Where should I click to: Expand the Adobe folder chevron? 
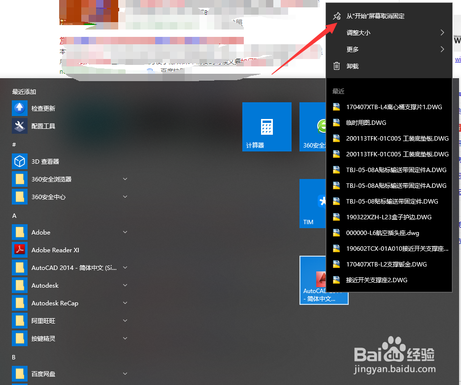pyautogui.click(x=125, y=232)
